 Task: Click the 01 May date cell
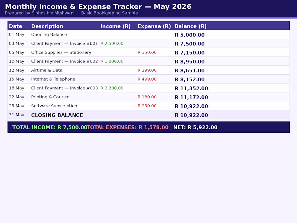(17, 35)
